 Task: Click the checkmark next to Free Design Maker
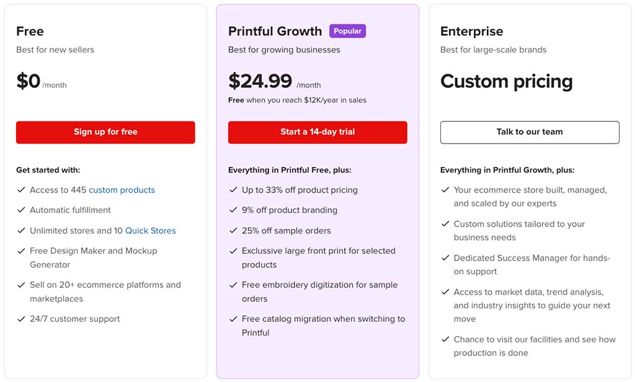click(x=21, y=251)
